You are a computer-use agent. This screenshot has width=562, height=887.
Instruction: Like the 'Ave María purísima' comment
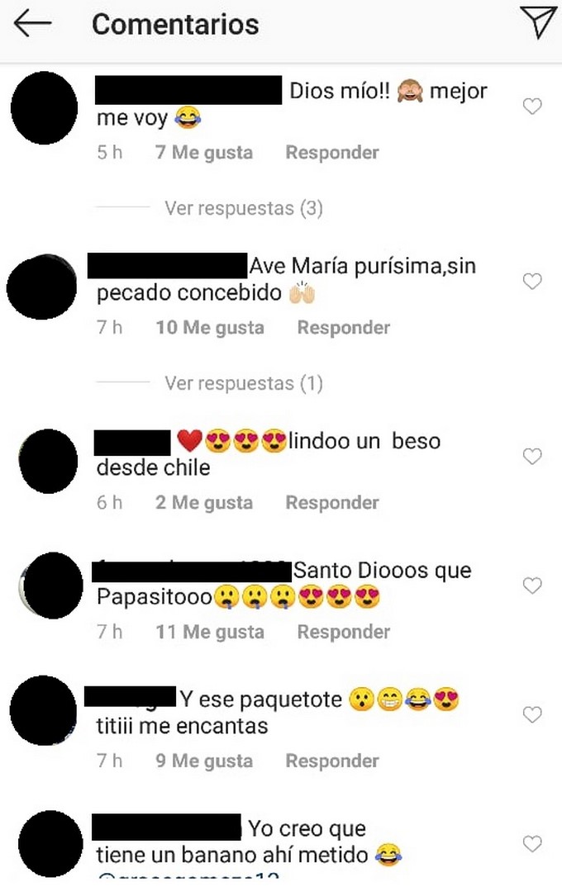(x=532, y=281)
